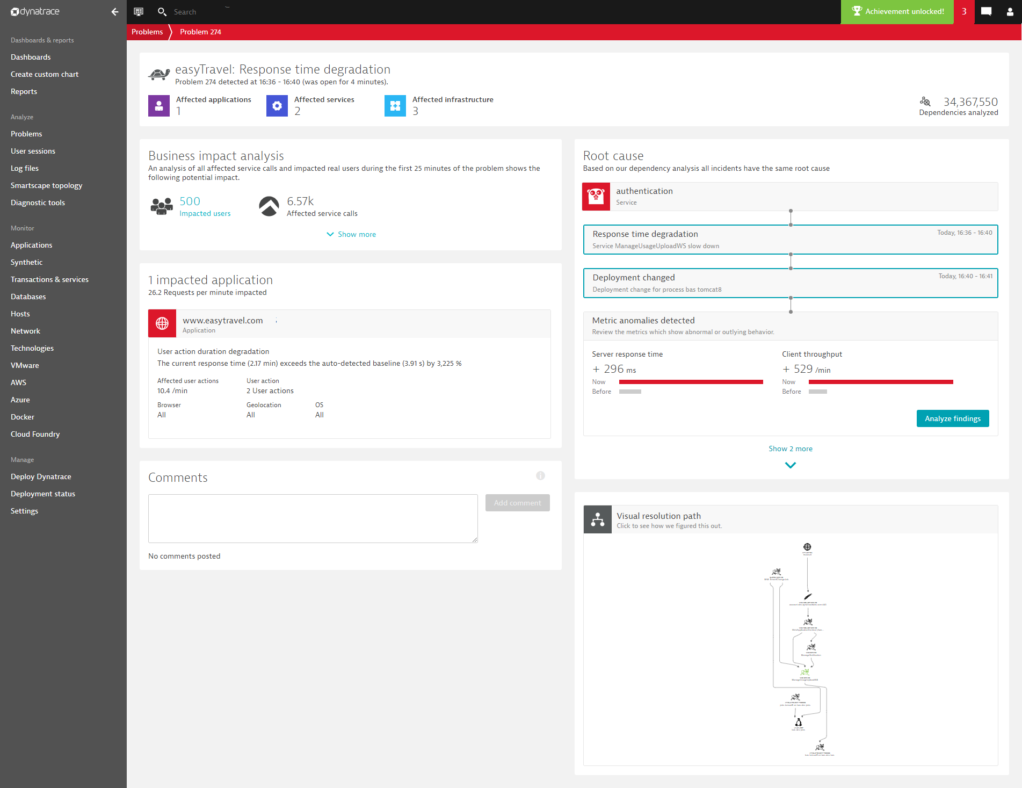Open www.easytravel.com application link
This screenshot has width=1022, height=788.
[222, 320]
